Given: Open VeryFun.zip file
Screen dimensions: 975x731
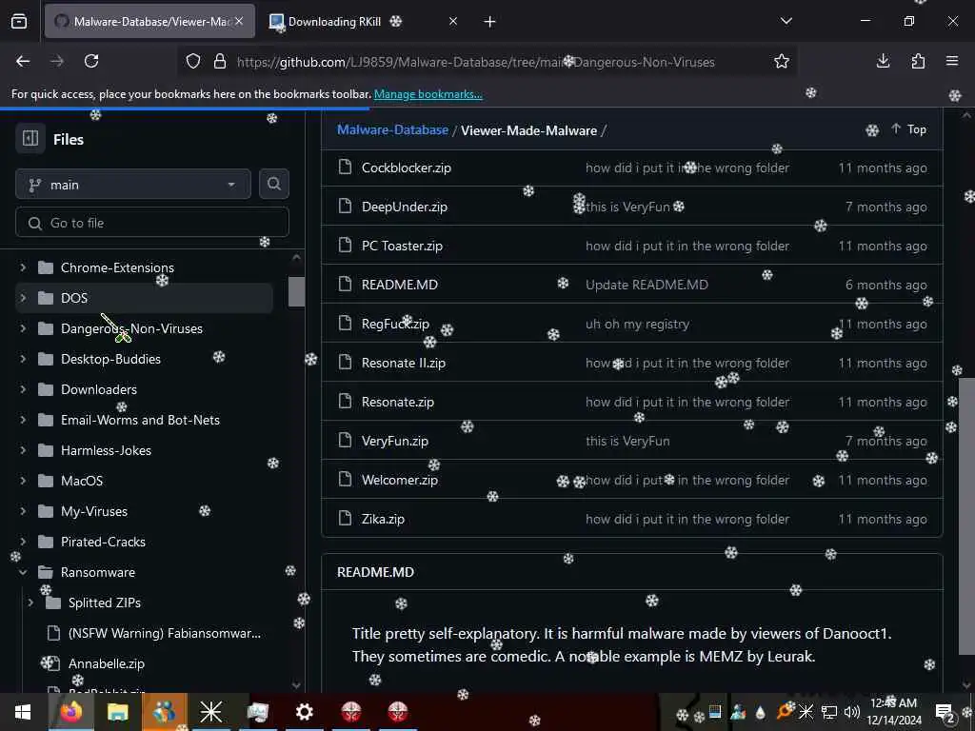Looking at the screenshot, I should 395,441.
